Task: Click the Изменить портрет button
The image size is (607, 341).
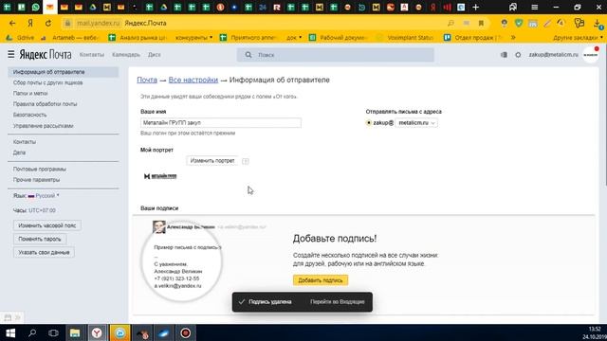Action: click(212, 161)
